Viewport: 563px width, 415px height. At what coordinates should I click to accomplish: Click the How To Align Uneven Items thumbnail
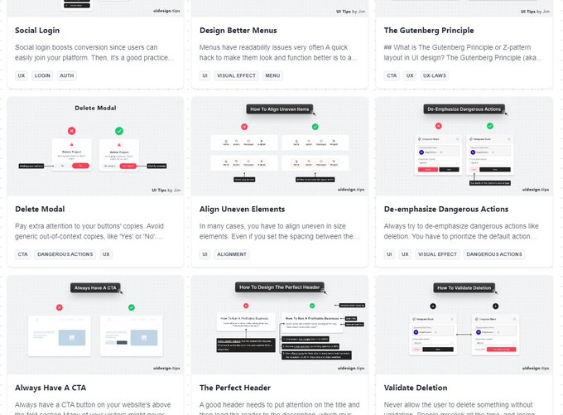pyautogui.click(x=280, y=147)
